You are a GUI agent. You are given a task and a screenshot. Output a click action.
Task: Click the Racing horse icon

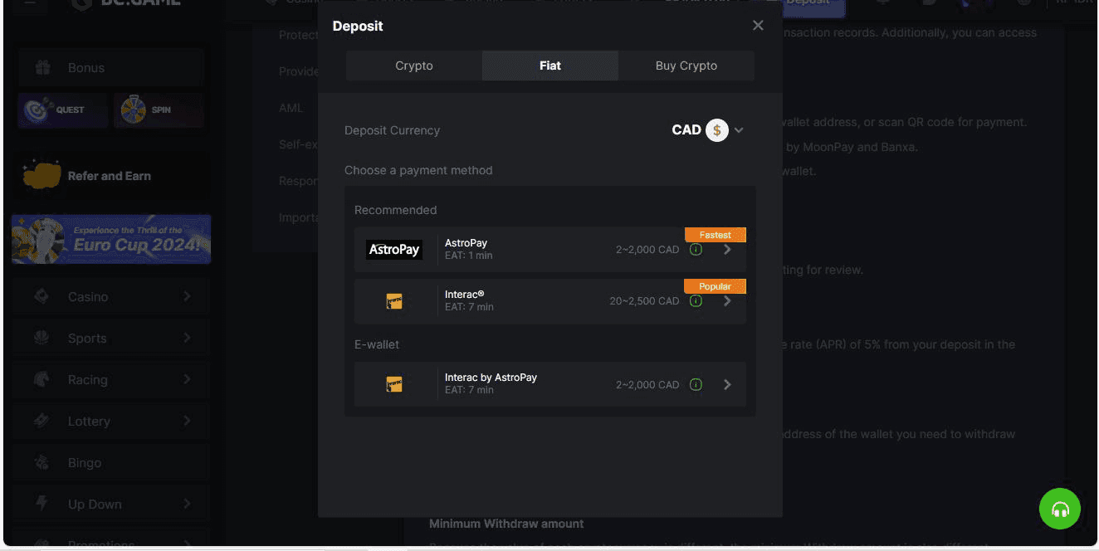[42, 379]
